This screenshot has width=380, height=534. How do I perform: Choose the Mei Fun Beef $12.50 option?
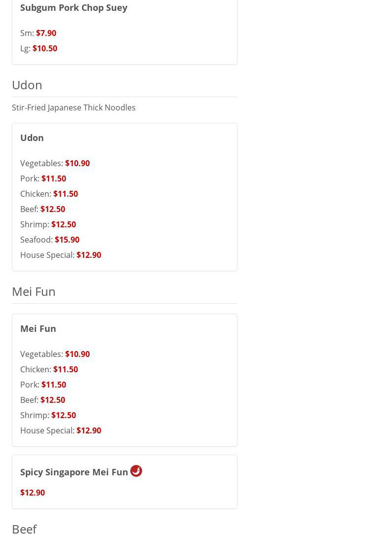tap(52, 400)
